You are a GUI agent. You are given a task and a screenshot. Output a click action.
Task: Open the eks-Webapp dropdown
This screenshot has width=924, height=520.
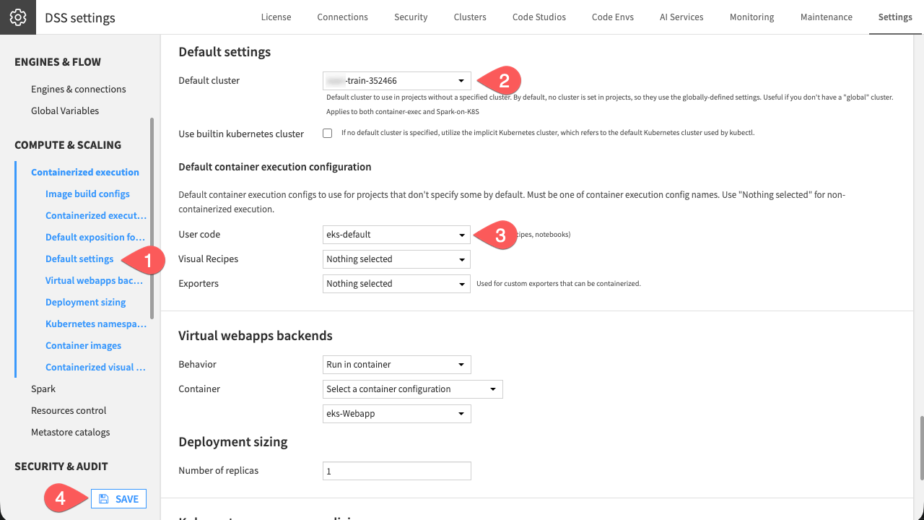pyautogui.click(x=397, y=414)
